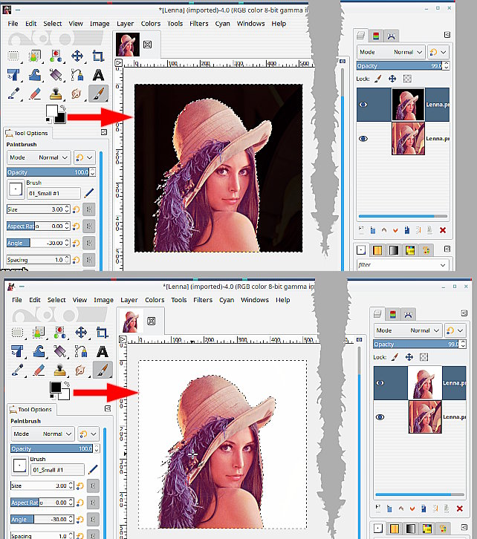Open Paintbrush Mode dropdown in white-background window

tap(43, 434)
